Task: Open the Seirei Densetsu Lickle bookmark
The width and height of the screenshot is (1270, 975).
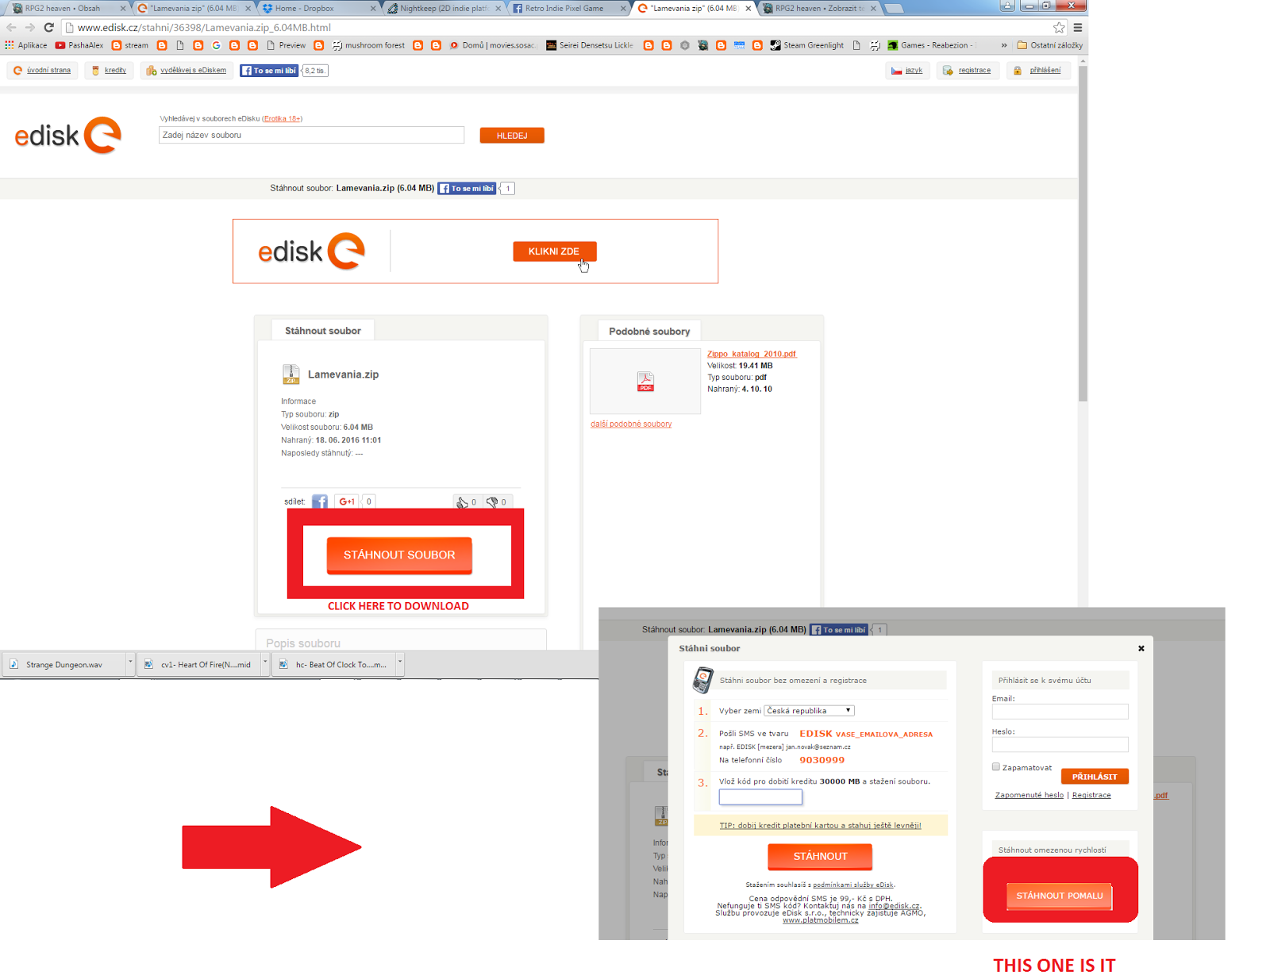Action: [x=590, y=45]
